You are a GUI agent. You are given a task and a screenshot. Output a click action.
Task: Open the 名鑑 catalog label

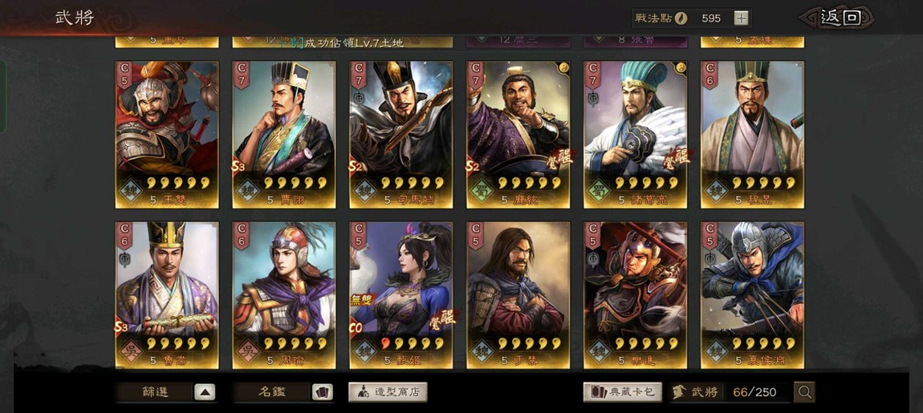271,392
